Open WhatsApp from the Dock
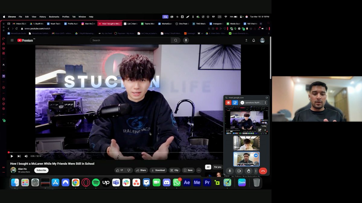The width and height of the screenshot is (362, 203). click(x=177, y=183)
